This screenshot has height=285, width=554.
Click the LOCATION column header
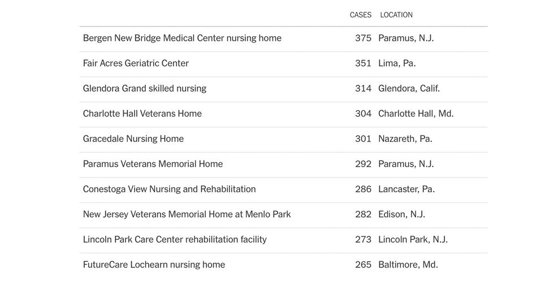pyautogui.click(x=396, y=15)
